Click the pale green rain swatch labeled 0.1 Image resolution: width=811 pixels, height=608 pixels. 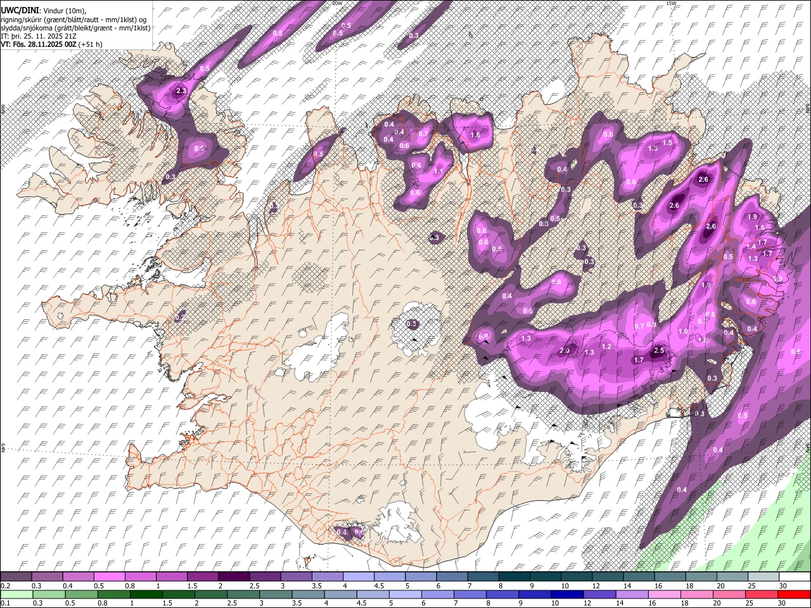pos(16,595)
